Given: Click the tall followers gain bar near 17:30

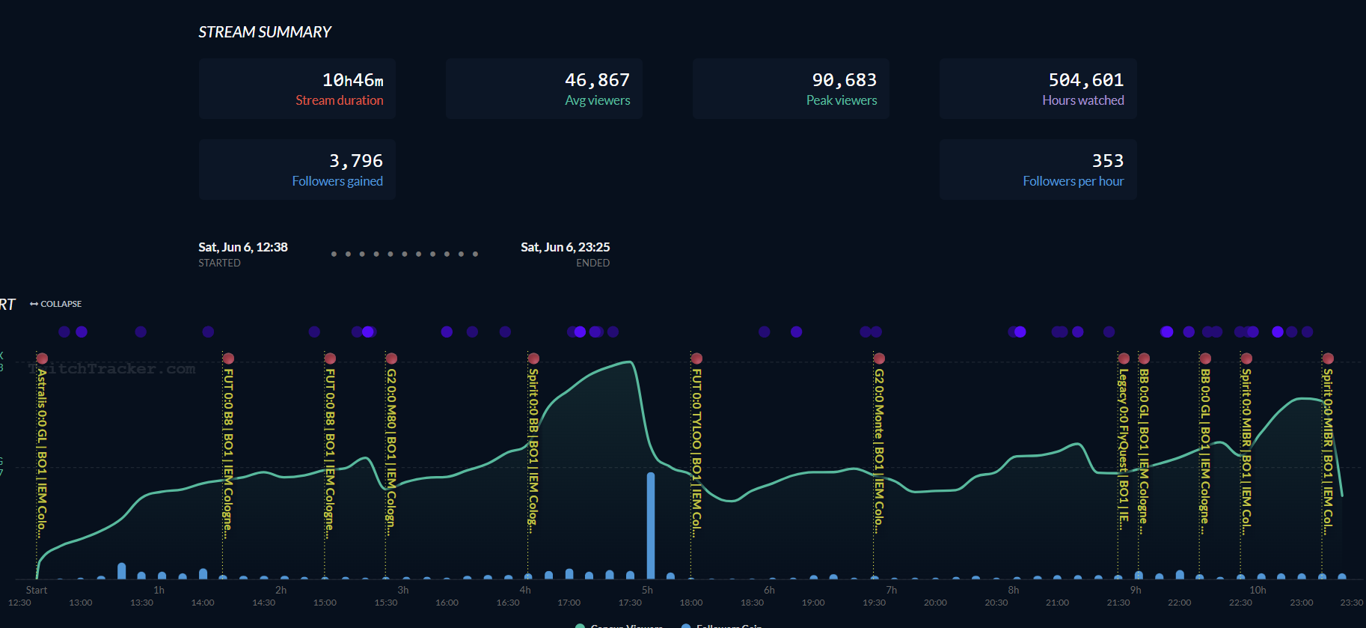Looking at the screenshot, I should [651, 525].
